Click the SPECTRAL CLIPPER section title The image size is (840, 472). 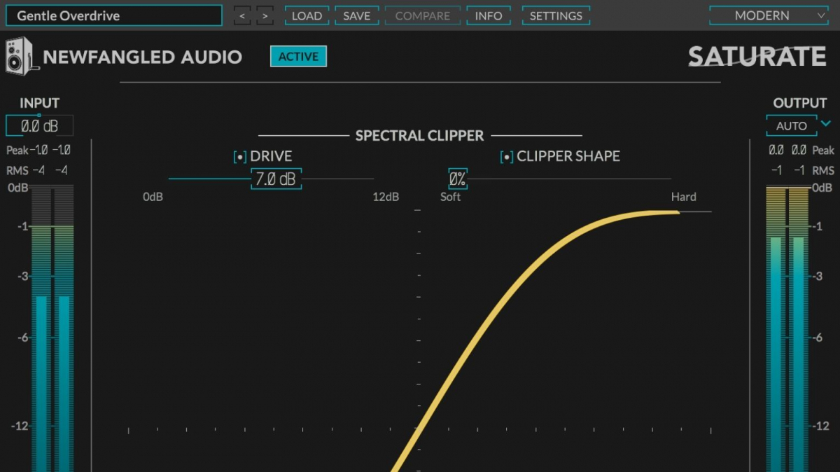tap(419, 136)
